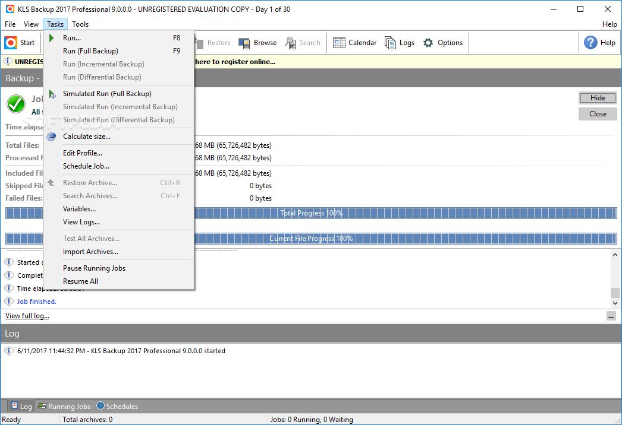Click Test All Archives... entry

click(x=118, y=239)
